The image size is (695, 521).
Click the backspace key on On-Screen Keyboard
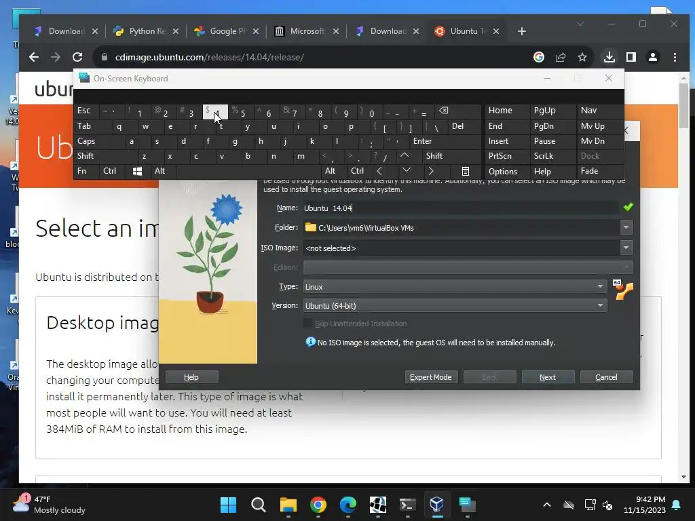443,111
